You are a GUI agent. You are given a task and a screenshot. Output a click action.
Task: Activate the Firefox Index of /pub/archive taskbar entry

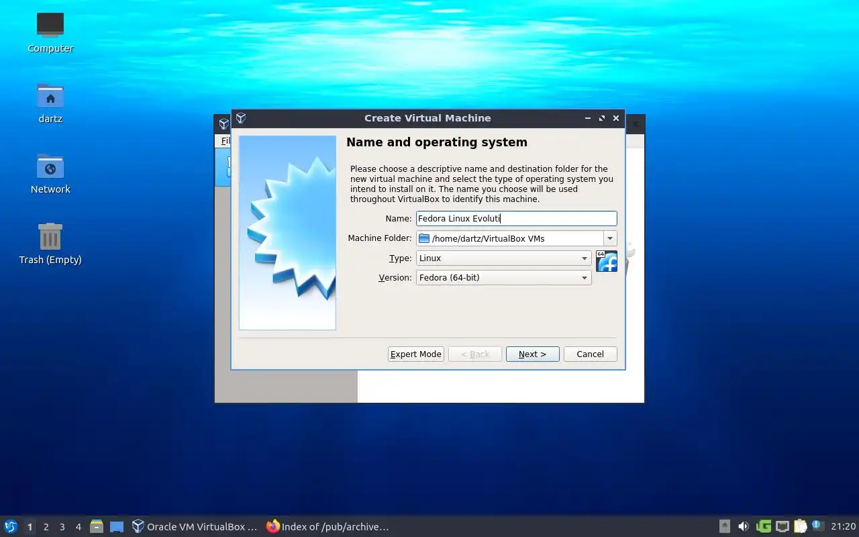tap(328, 527)
